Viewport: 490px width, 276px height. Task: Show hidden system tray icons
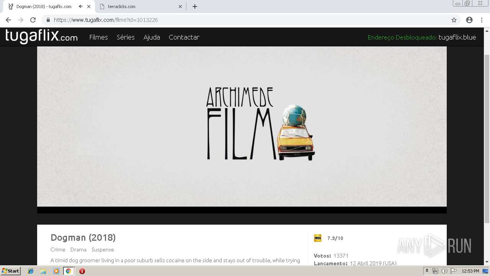pyautogui.click(x=427, y=271)
